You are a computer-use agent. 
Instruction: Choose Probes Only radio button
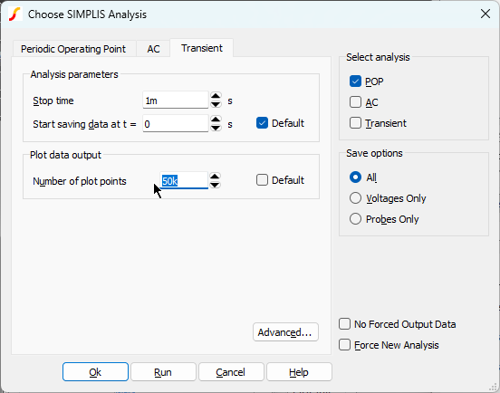(x=355, y=219)
